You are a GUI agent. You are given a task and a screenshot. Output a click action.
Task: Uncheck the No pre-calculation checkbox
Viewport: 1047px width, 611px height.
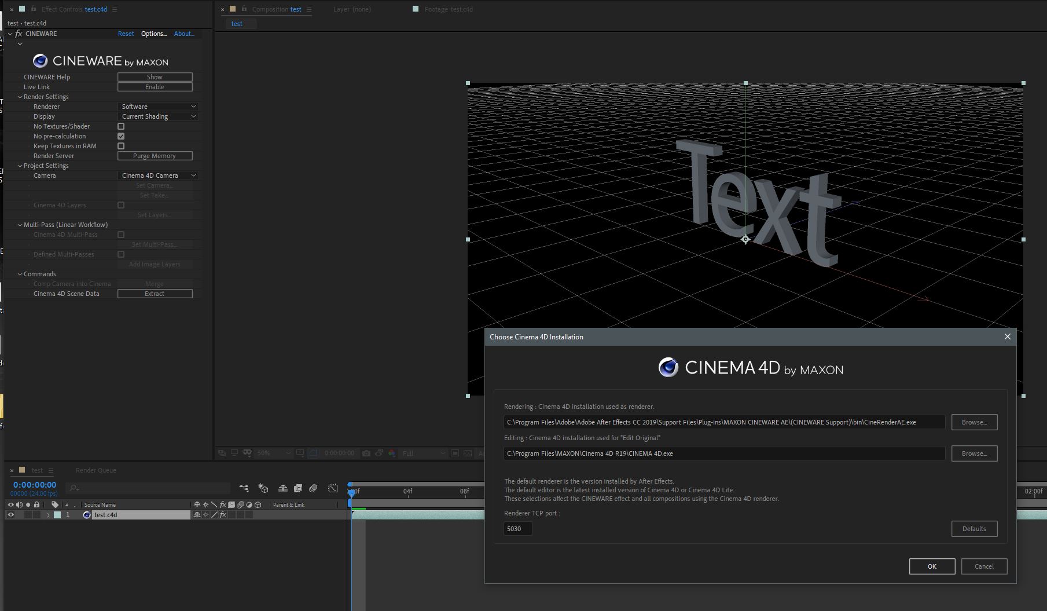pyautogui.click(x=121, y=136)
